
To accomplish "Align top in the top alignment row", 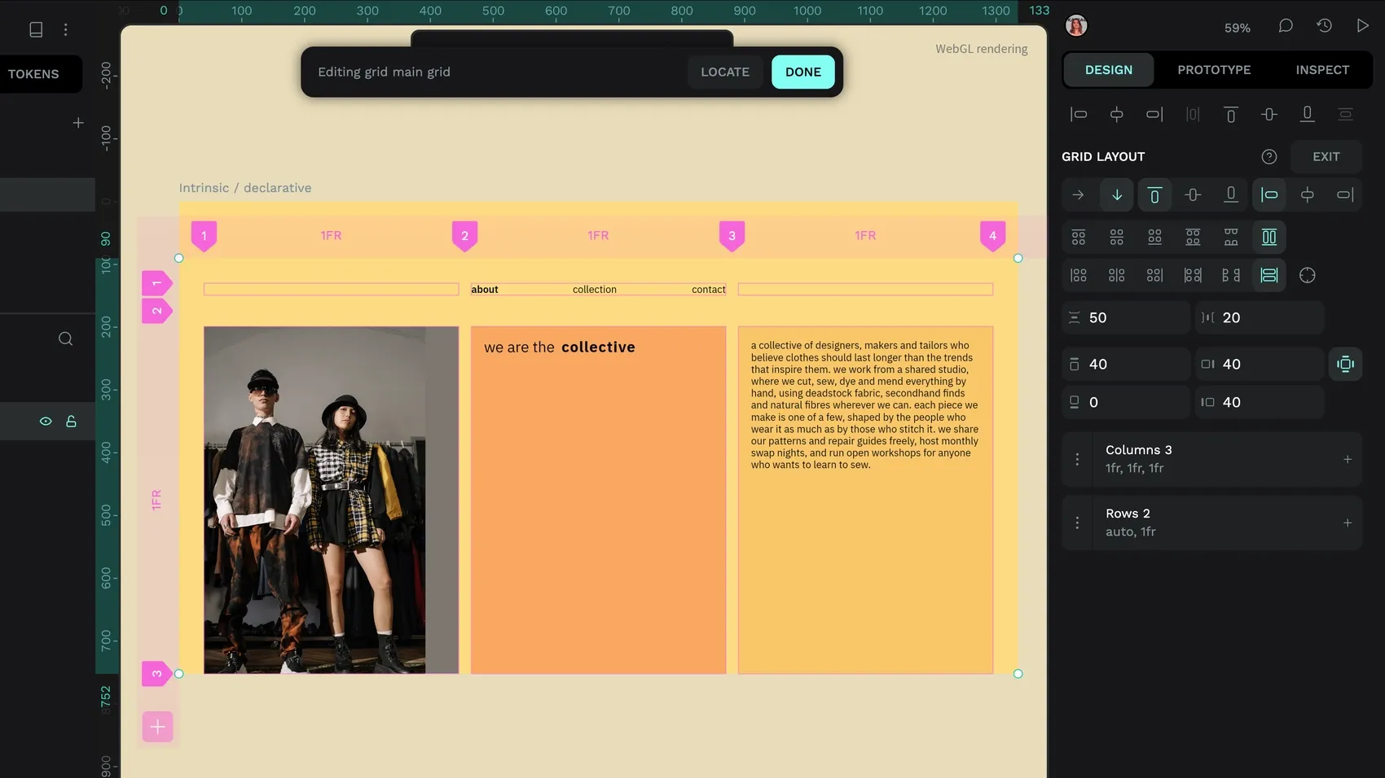I will pyautogui.click(x=1231, y=114).
